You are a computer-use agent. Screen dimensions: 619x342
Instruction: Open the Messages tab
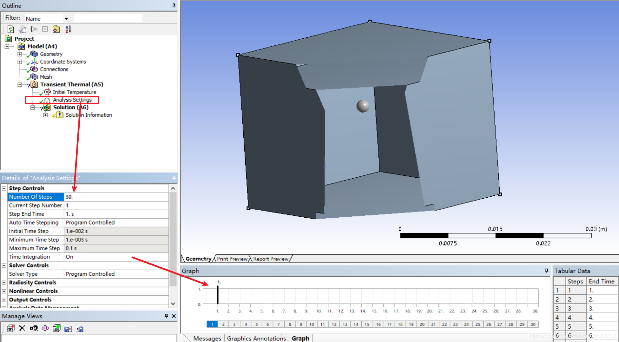[207, 338]
